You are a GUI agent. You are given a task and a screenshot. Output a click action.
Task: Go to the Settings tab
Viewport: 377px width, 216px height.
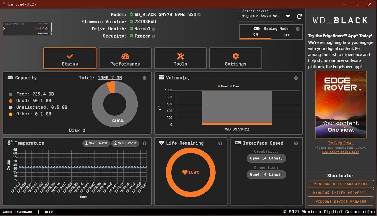(235, 58)
